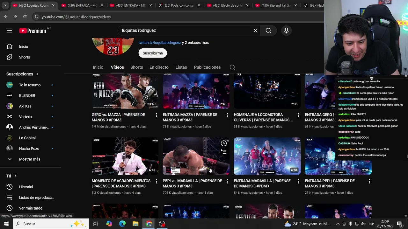Switch to the Slip and Fall browser tab
The image size is (408, 229).
click(276, 5)
